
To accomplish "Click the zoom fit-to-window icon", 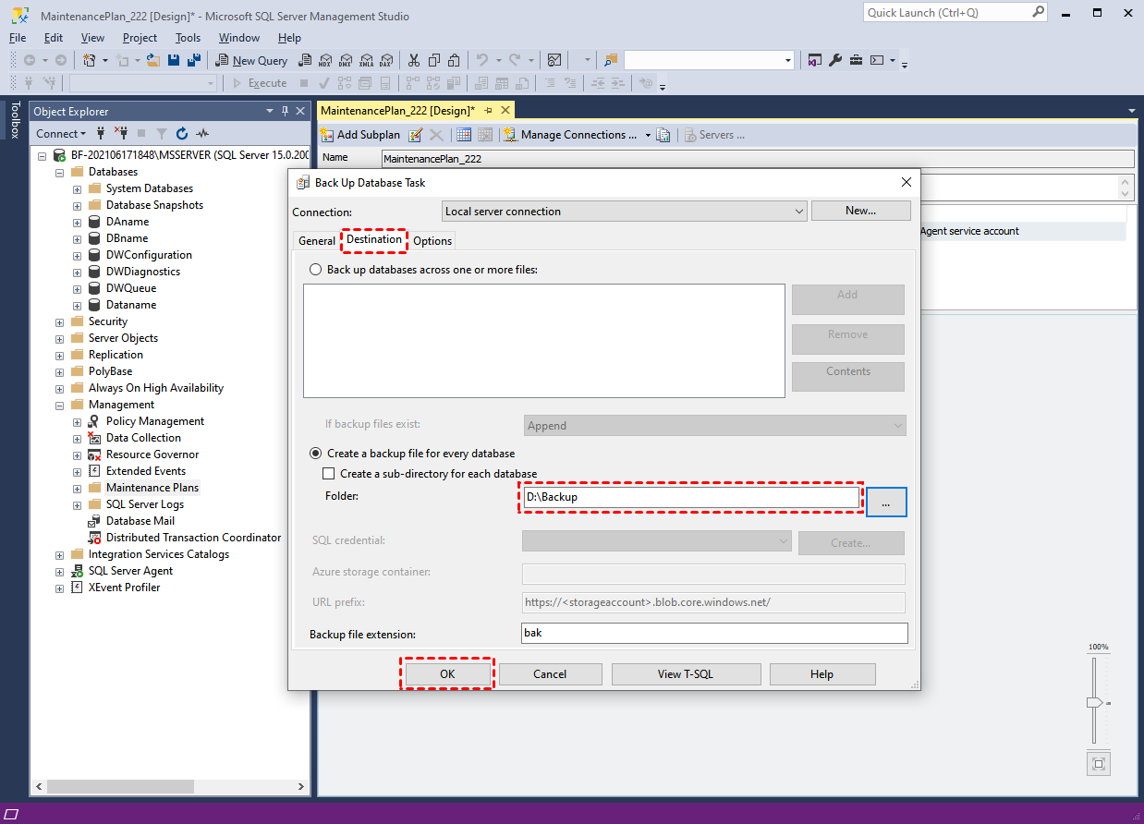I will [x=1099, y=764].
